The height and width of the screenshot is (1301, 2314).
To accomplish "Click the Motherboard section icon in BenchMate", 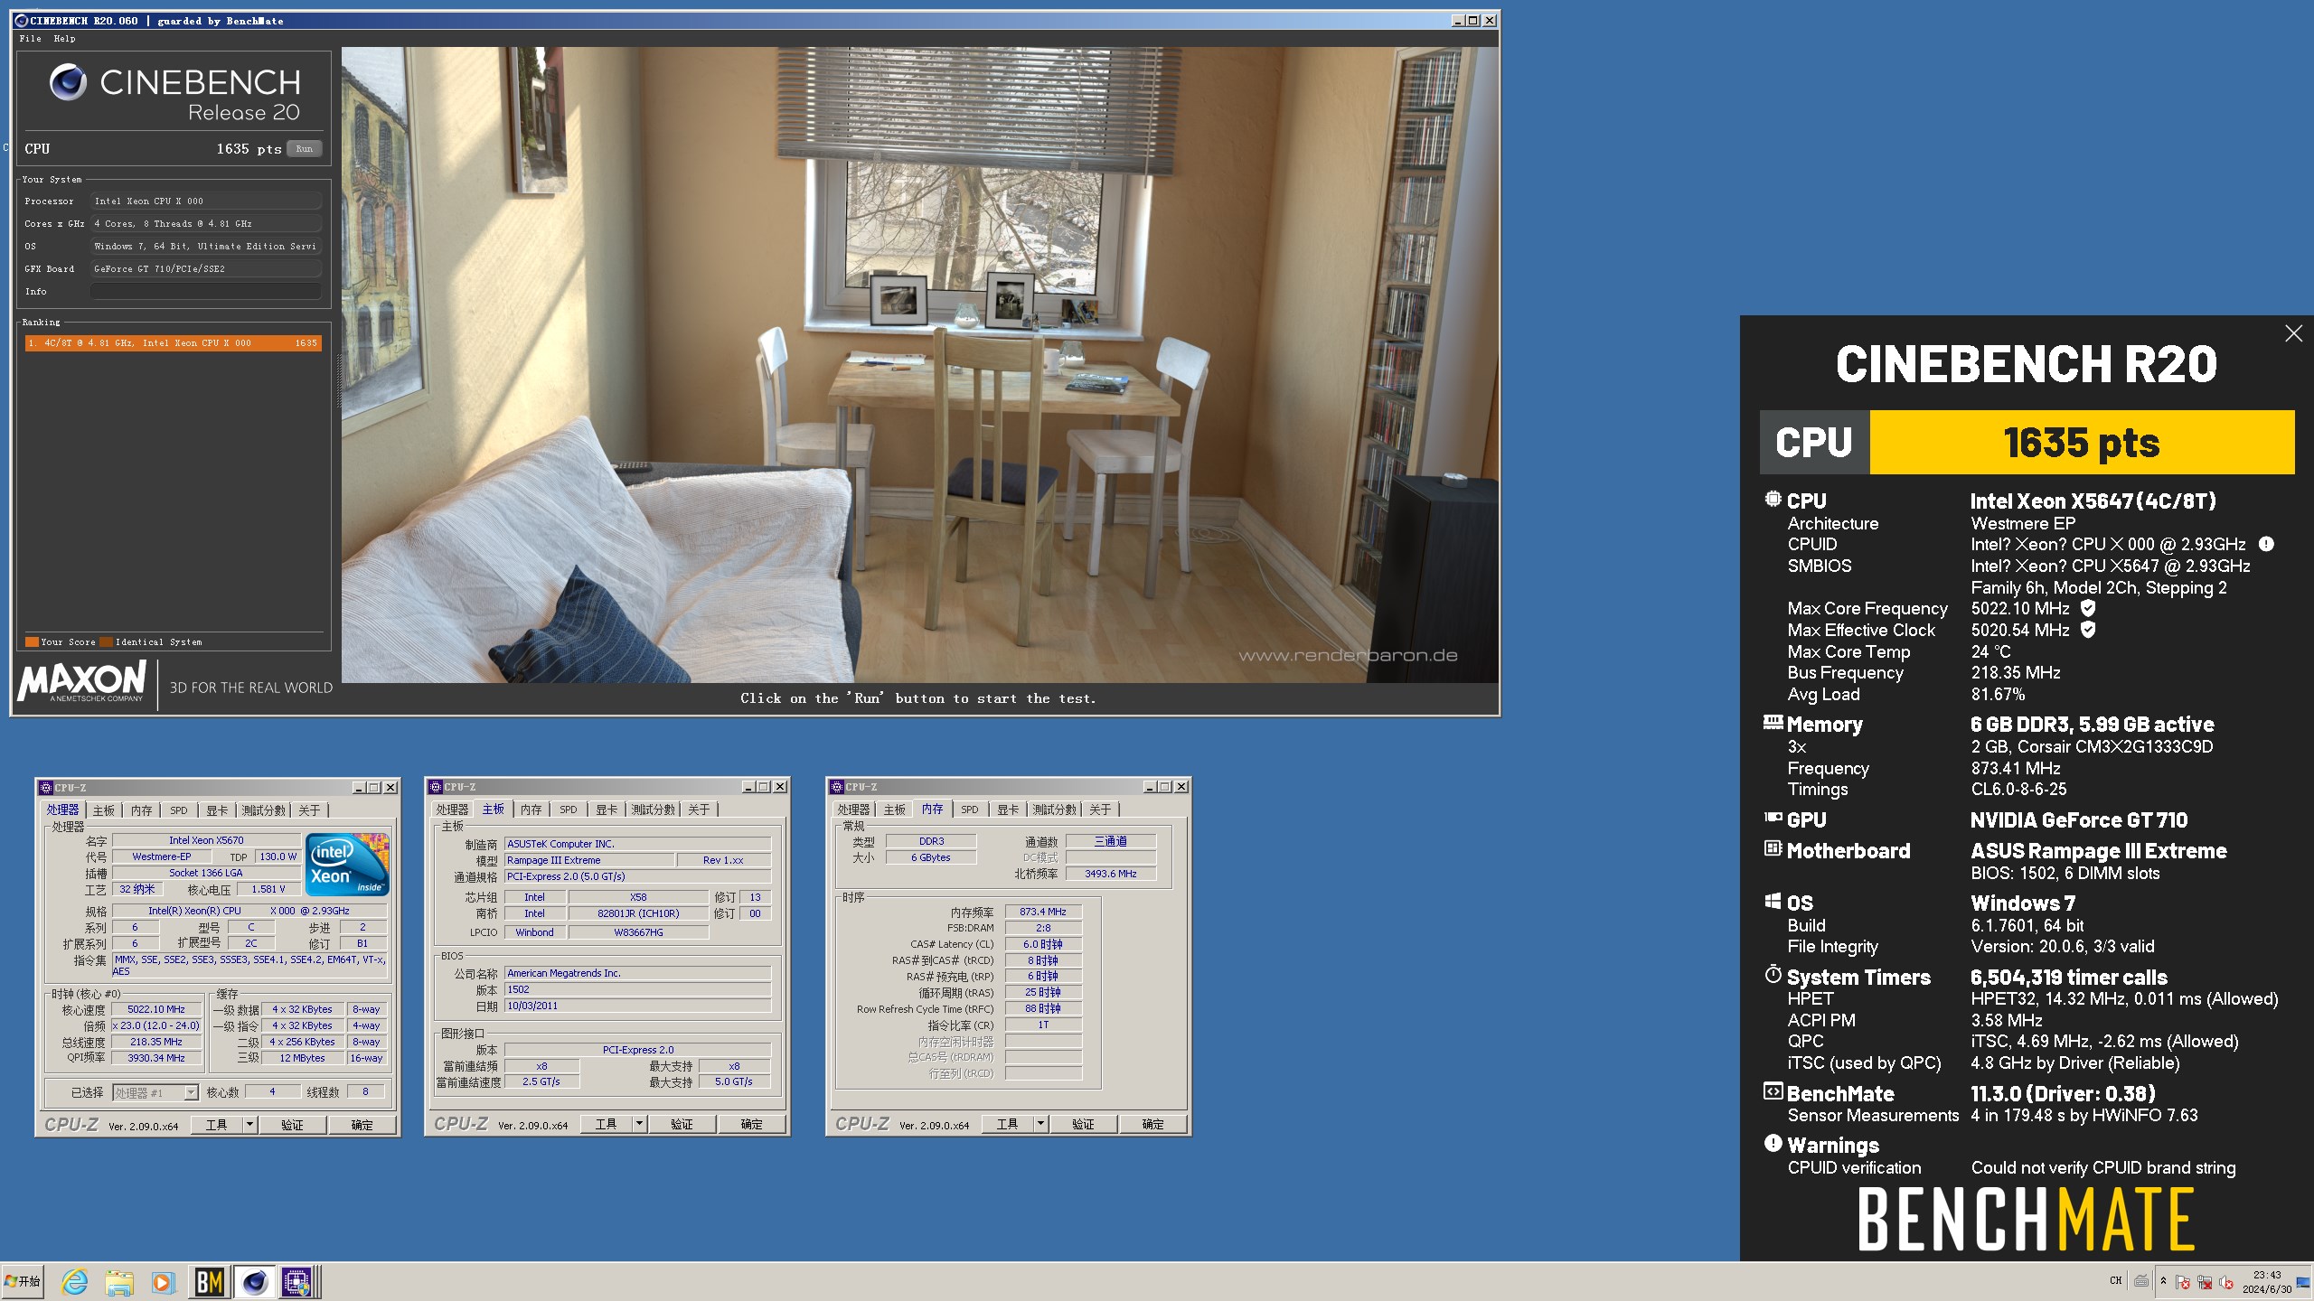I will [x=1773, y=849].
